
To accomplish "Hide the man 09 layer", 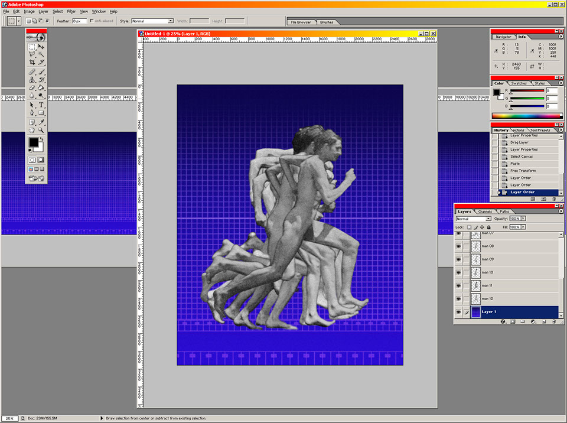I will click(x=458, y=259).
